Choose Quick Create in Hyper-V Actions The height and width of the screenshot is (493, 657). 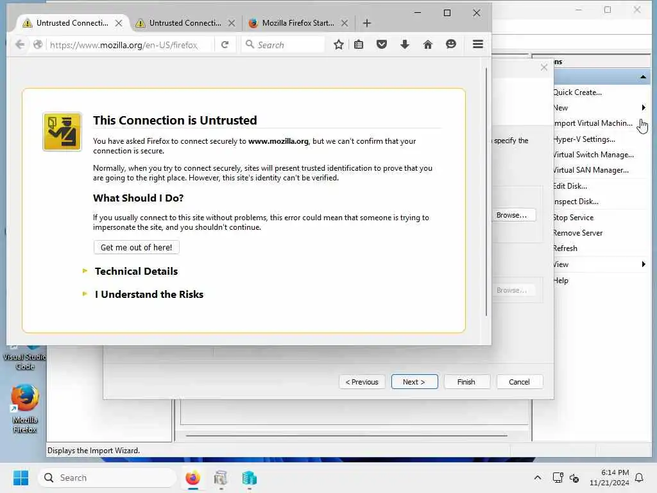coord(577,92)
